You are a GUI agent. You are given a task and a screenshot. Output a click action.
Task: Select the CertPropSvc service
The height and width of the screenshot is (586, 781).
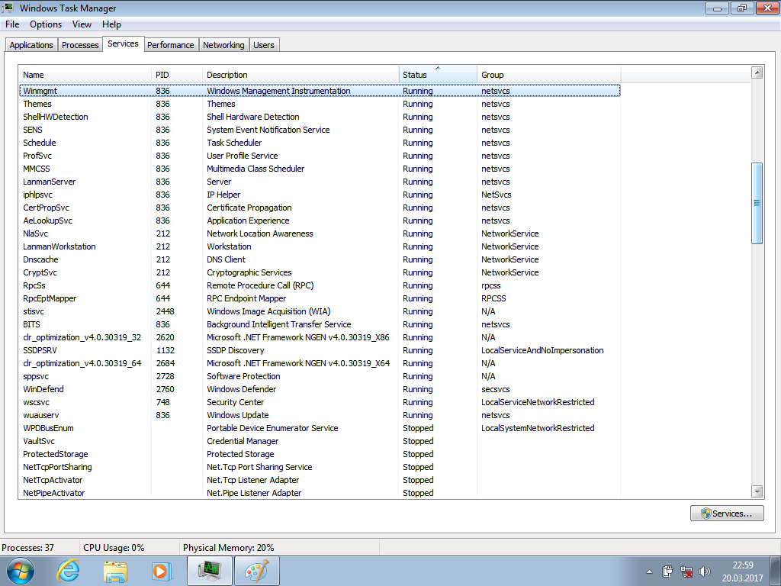[46, 208]
